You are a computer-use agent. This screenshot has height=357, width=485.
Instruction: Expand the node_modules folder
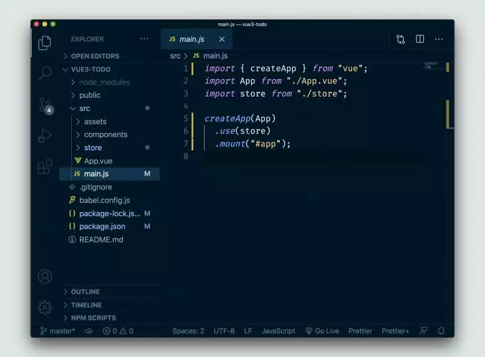[x=110, y=82]
